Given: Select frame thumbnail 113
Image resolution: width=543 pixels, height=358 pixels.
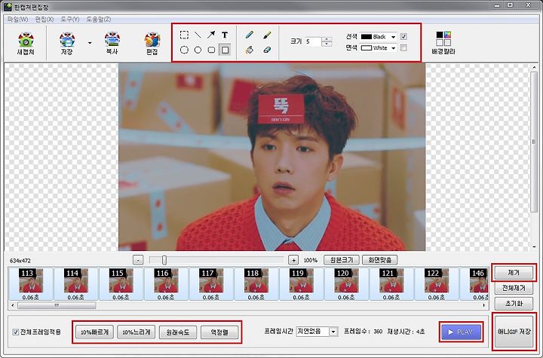Looking at the screenshot, I should (31, 284).
